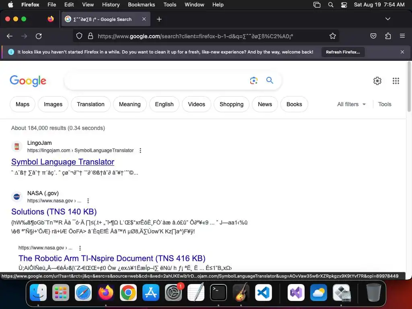Open System Settings from the dock
Screen dimensions: 412x309
[173, 293]
